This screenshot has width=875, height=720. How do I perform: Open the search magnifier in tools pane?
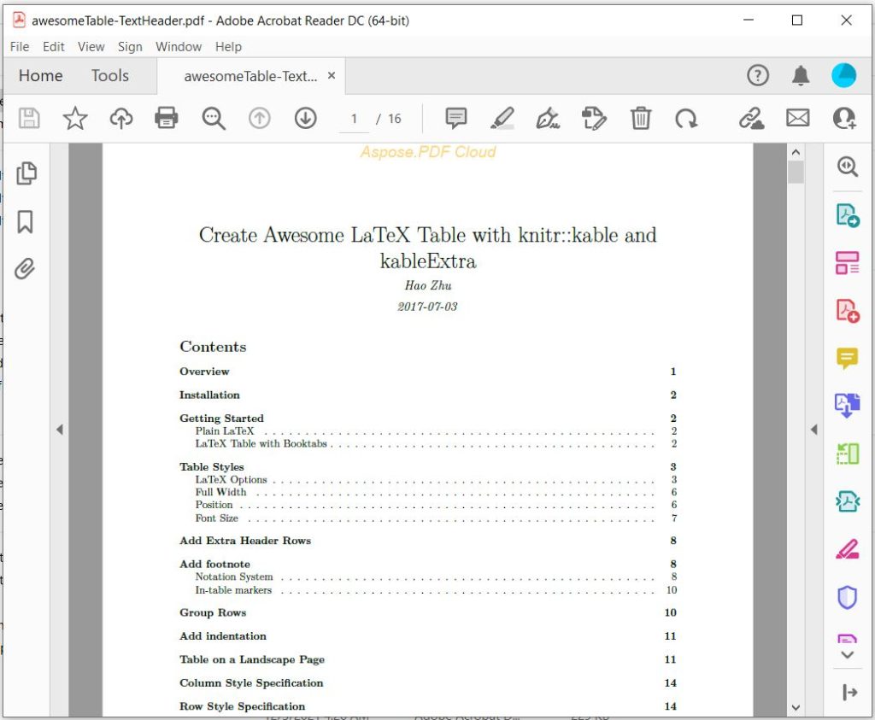(x=847, y=167)
